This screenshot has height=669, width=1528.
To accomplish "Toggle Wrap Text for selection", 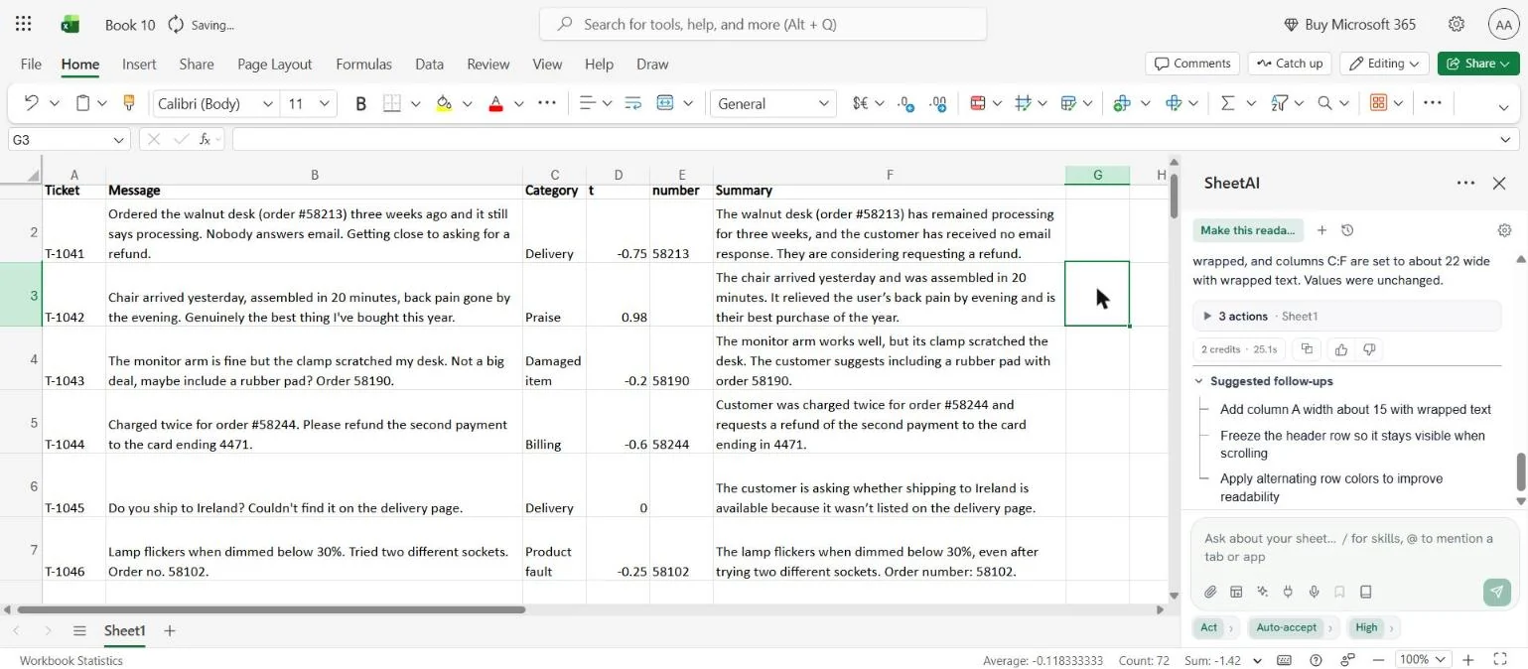I will click(632, 103).
